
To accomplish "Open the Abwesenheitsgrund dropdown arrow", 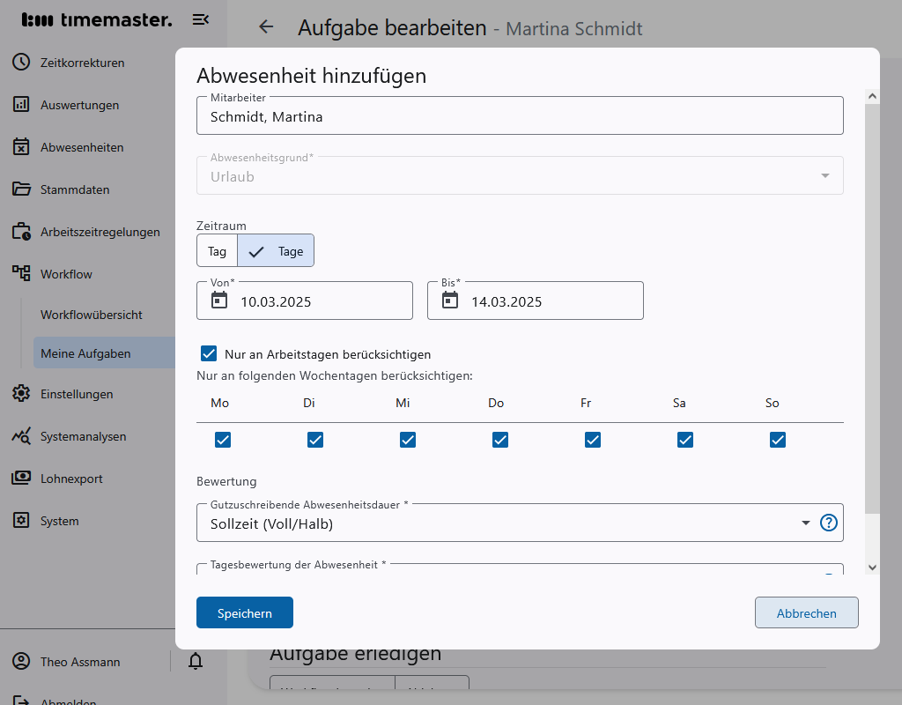I will pyautogui.click(x=824, y=176).
